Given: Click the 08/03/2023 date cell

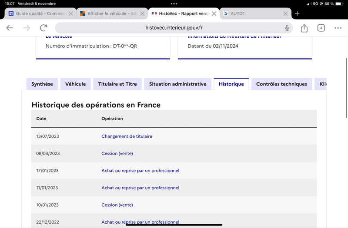Looking at the screenshot, I should (48, 153).
